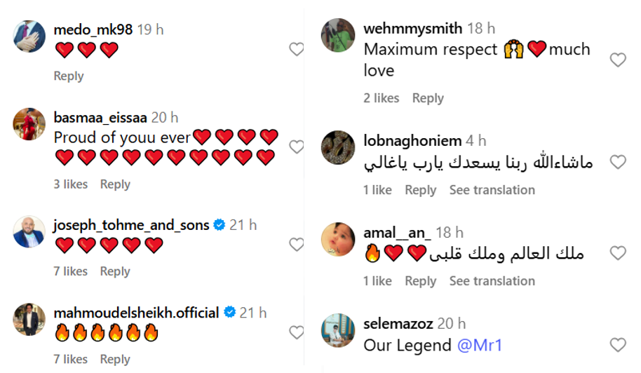
Task: Heart selemazoz's 'Our Legend' comment
Action: tap(618, 344)
